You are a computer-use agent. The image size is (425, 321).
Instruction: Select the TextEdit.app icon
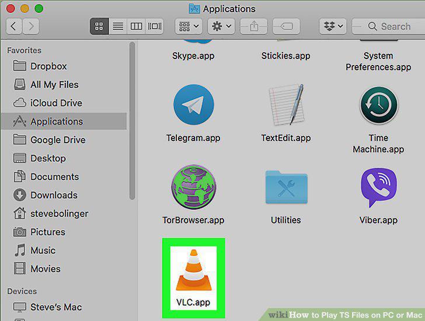point(286,105)
